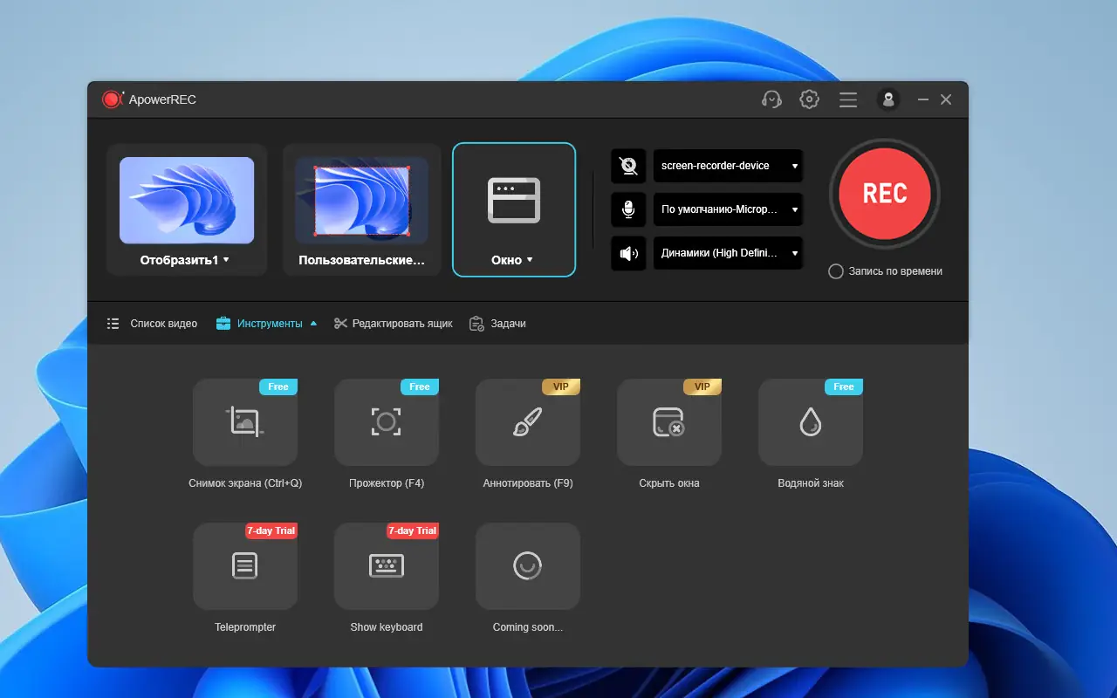
Task: Open the Список видео tab
Action: [152, 324]
